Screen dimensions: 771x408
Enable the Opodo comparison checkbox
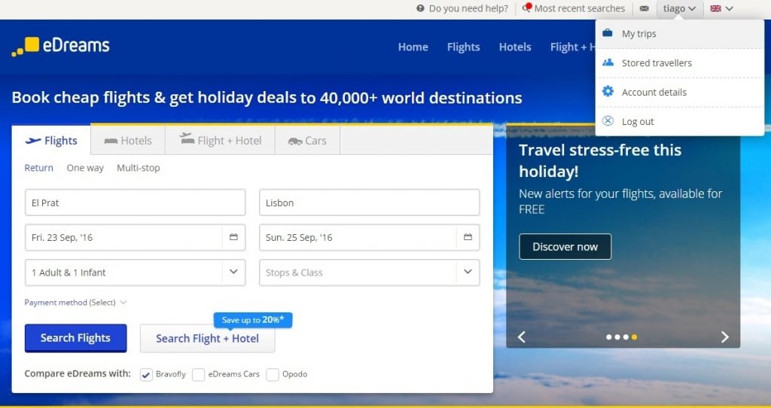273,374
